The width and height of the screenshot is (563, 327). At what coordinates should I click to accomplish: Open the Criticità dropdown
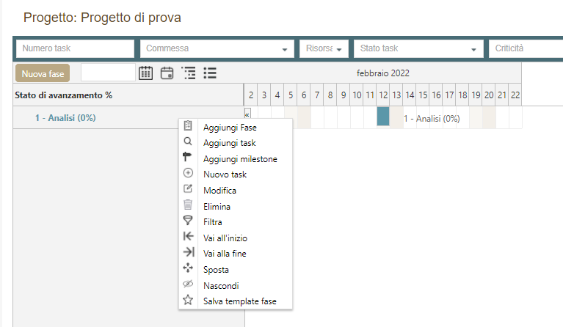pos(526,48)
